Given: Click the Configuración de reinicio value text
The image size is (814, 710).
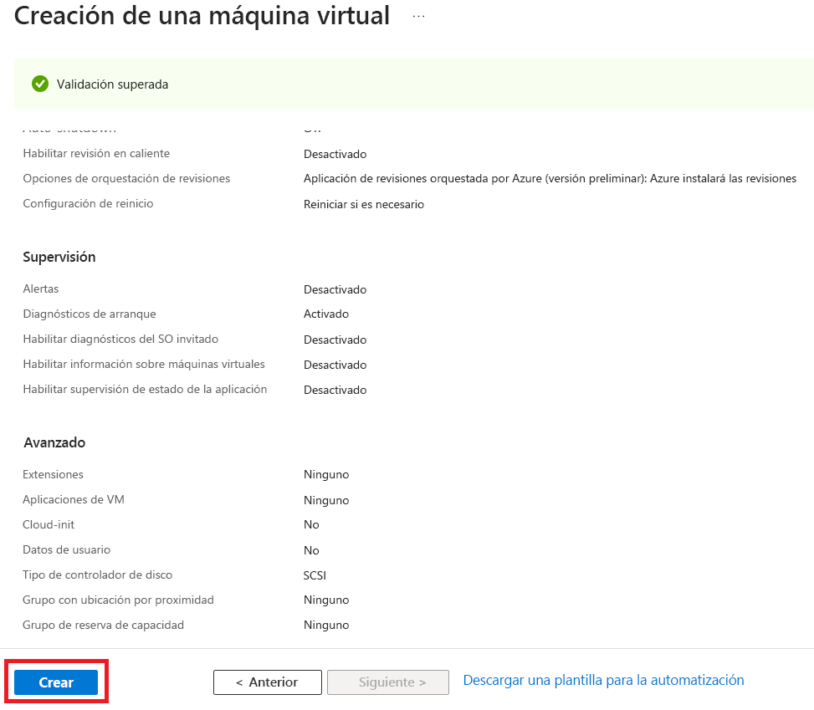Looking at the screenshot, I should (364, 204).
